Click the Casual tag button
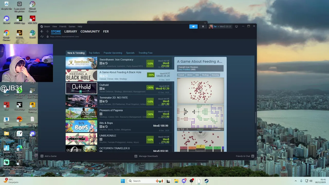The height and width of the screenshot is (185, 329). 181,75
